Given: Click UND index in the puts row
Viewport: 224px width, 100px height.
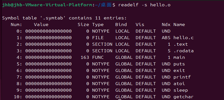Looking at the screenshot, I should [166, 64].
